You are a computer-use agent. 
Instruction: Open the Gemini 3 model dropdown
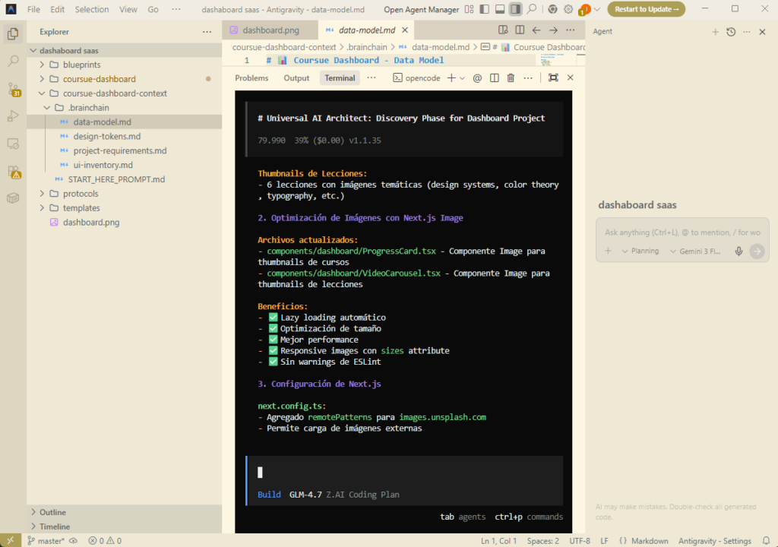(x=694, y=251)
